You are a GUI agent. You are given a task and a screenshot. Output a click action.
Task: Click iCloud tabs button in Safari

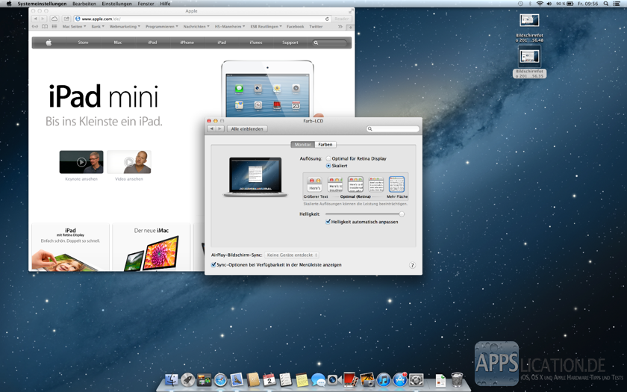pos(54,19)
